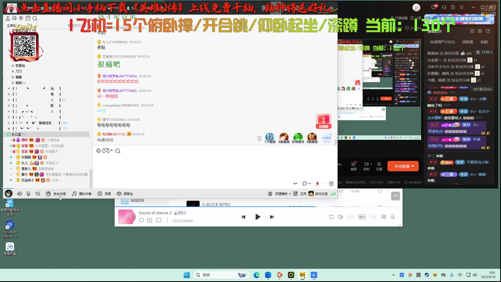The width and height of the screenshot is (501, 282).
Task: Open the streaming tool messages icon with badge 28
Action: click(x=434, y=7)
